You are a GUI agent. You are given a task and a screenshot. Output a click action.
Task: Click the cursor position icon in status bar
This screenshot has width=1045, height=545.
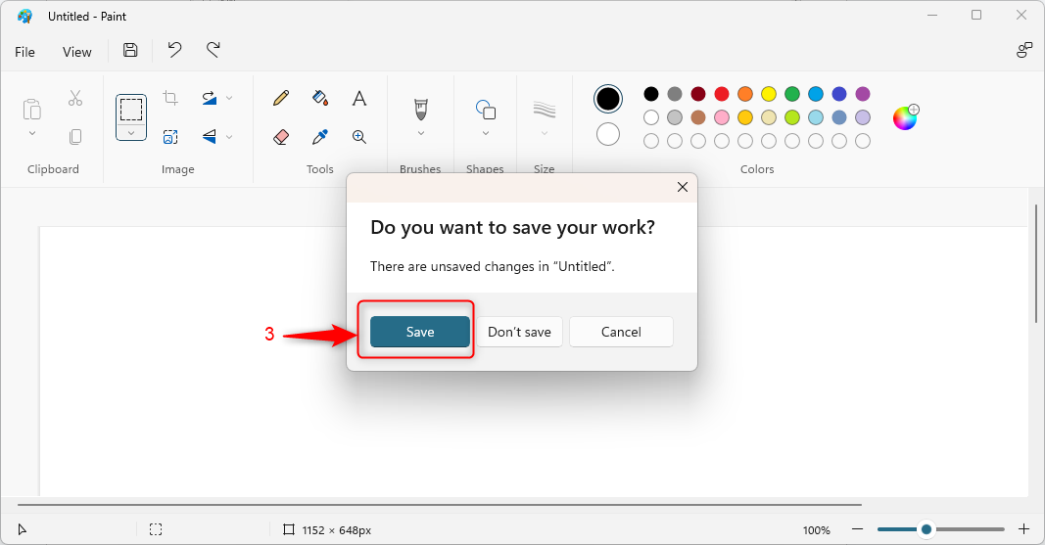[x=22, y=529]
